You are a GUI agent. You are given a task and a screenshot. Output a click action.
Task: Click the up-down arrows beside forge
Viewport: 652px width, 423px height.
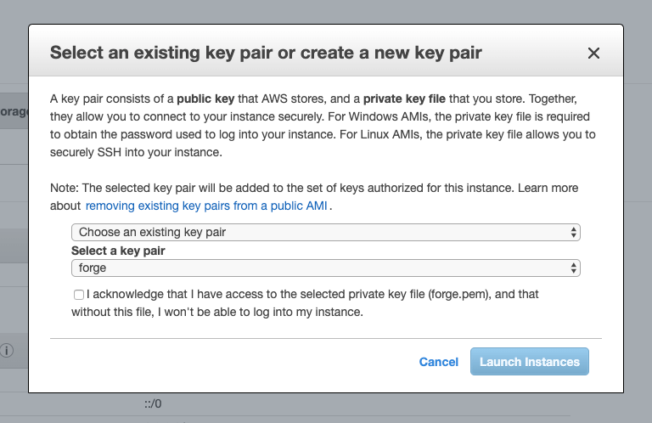(573, 268)
